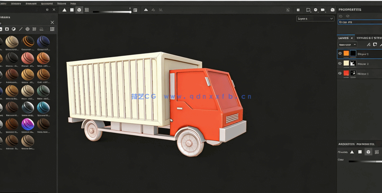Toggle visibility of the cream-colored layer

340,63
